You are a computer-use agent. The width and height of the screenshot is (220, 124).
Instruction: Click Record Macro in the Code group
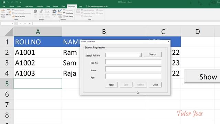pyautogui.click(x=18, y=10)
